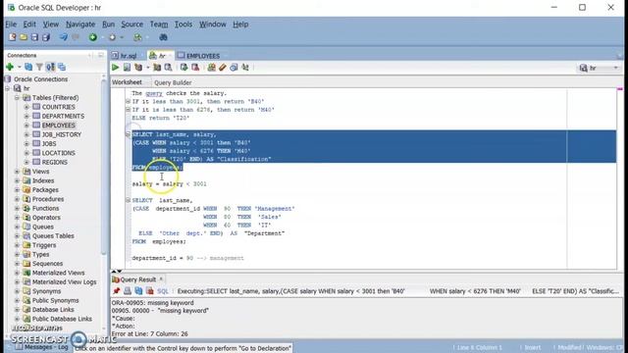The width and height of the screenshot is (628, 353).
Task: Select EMPLOYEES table in connections tree
Action: point(59,126)
